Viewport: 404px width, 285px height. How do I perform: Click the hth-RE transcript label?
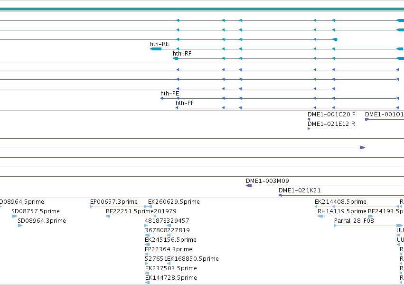point(160,44)
